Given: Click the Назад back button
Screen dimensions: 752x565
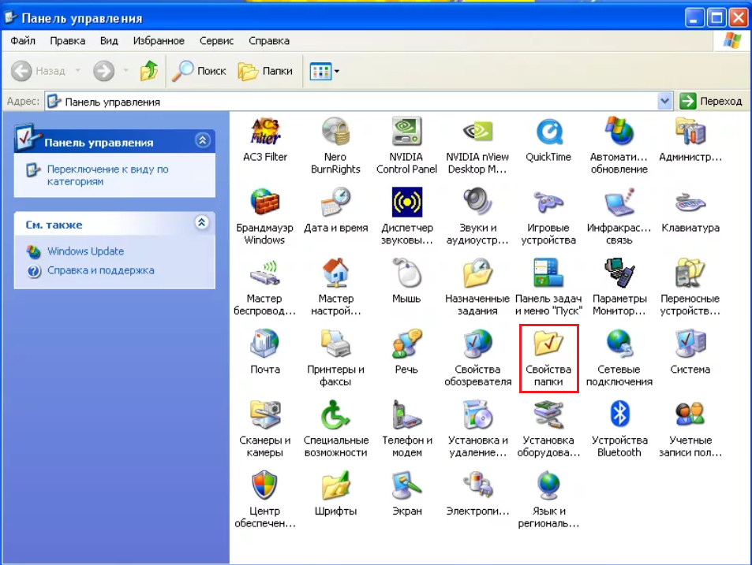Looking at the screenshot, I should pyautogui.click(x=38, y=72).
